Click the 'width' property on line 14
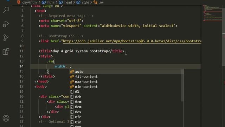The height and width of the screenshot is (127, 225). tap(60, 66)
